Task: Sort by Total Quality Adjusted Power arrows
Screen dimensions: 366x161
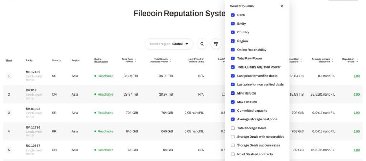Action: tap(170, 60)
